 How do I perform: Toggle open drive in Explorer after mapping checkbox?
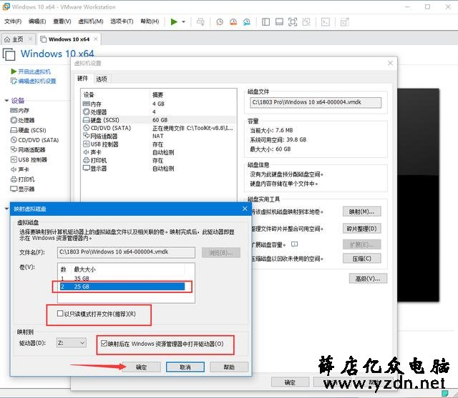pos(104,343)
